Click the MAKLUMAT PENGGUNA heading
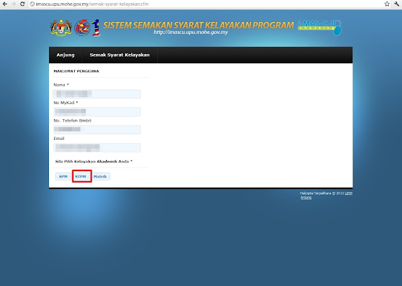This screenshot has height=286, width=402. [x=76, y=71]
